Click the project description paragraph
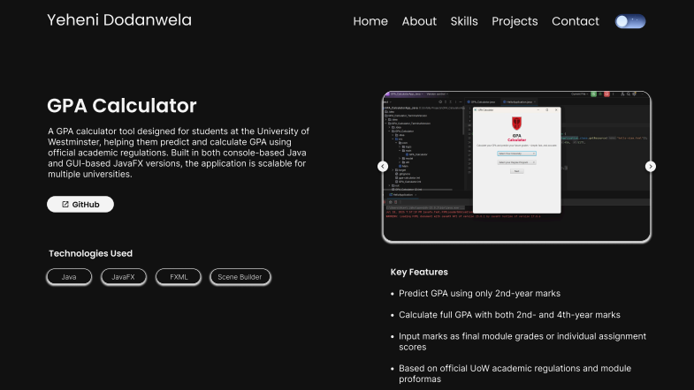The image size is (694, 390). (x=179, y=153)
